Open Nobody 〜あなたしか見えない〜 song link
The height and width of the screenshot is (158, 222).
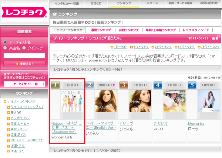pyautogui.click(x=66, y=128)
